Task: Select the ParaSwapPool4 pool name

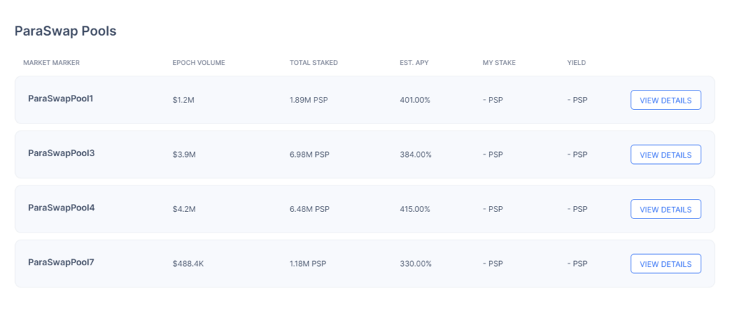Action: click(x=61, y=208)
